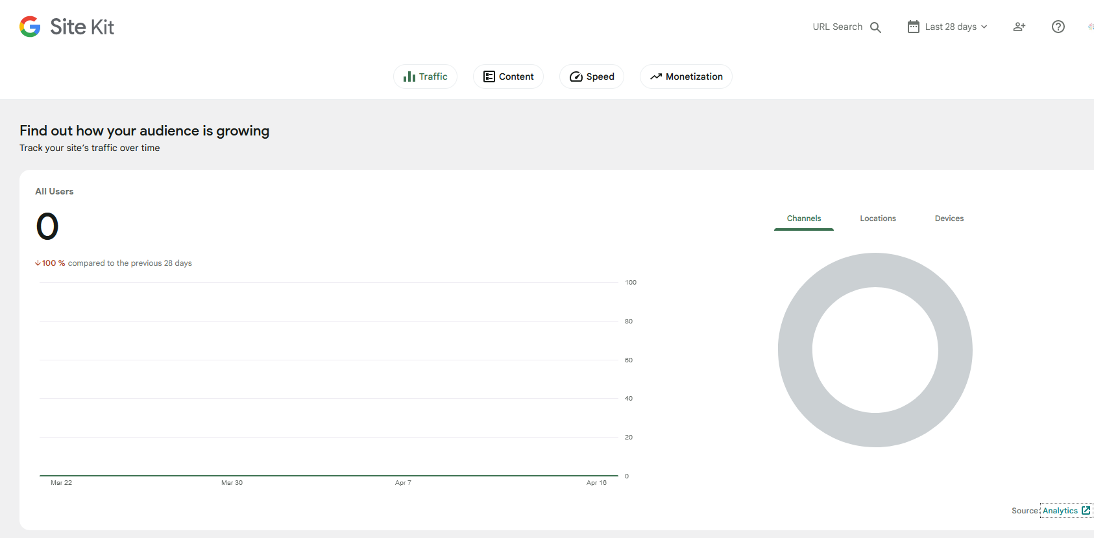Click the large 0 users value
The image size is (1094, 538).
point(47,226)
